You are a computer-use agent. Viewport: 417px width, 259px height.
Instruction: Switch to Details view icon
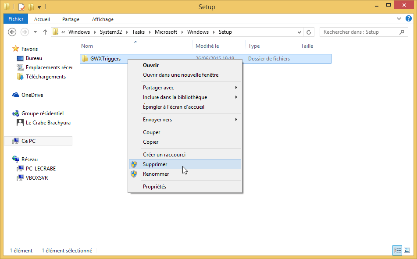[x=397, y=250]
